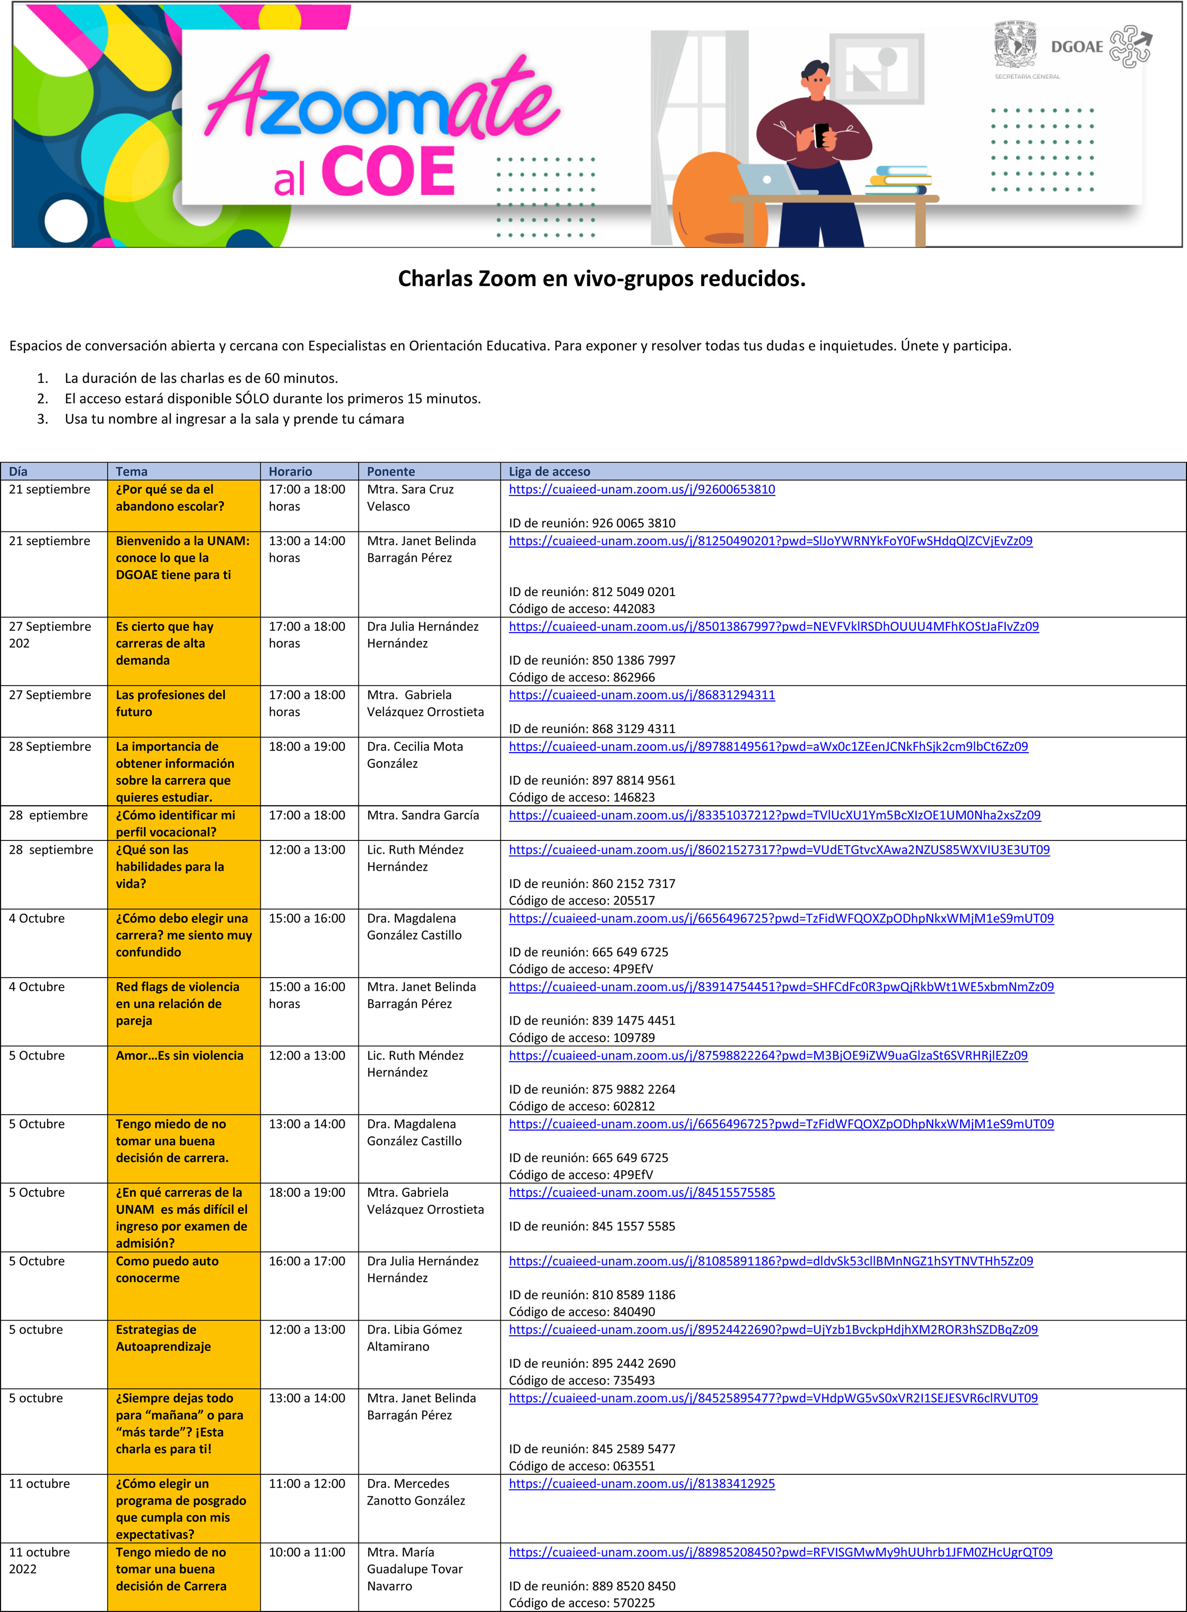Click speaker 'Dra. Libia Gómez Altamirano'
Viewport: 1187px width, 1612px height.
tap(415, 1338)
